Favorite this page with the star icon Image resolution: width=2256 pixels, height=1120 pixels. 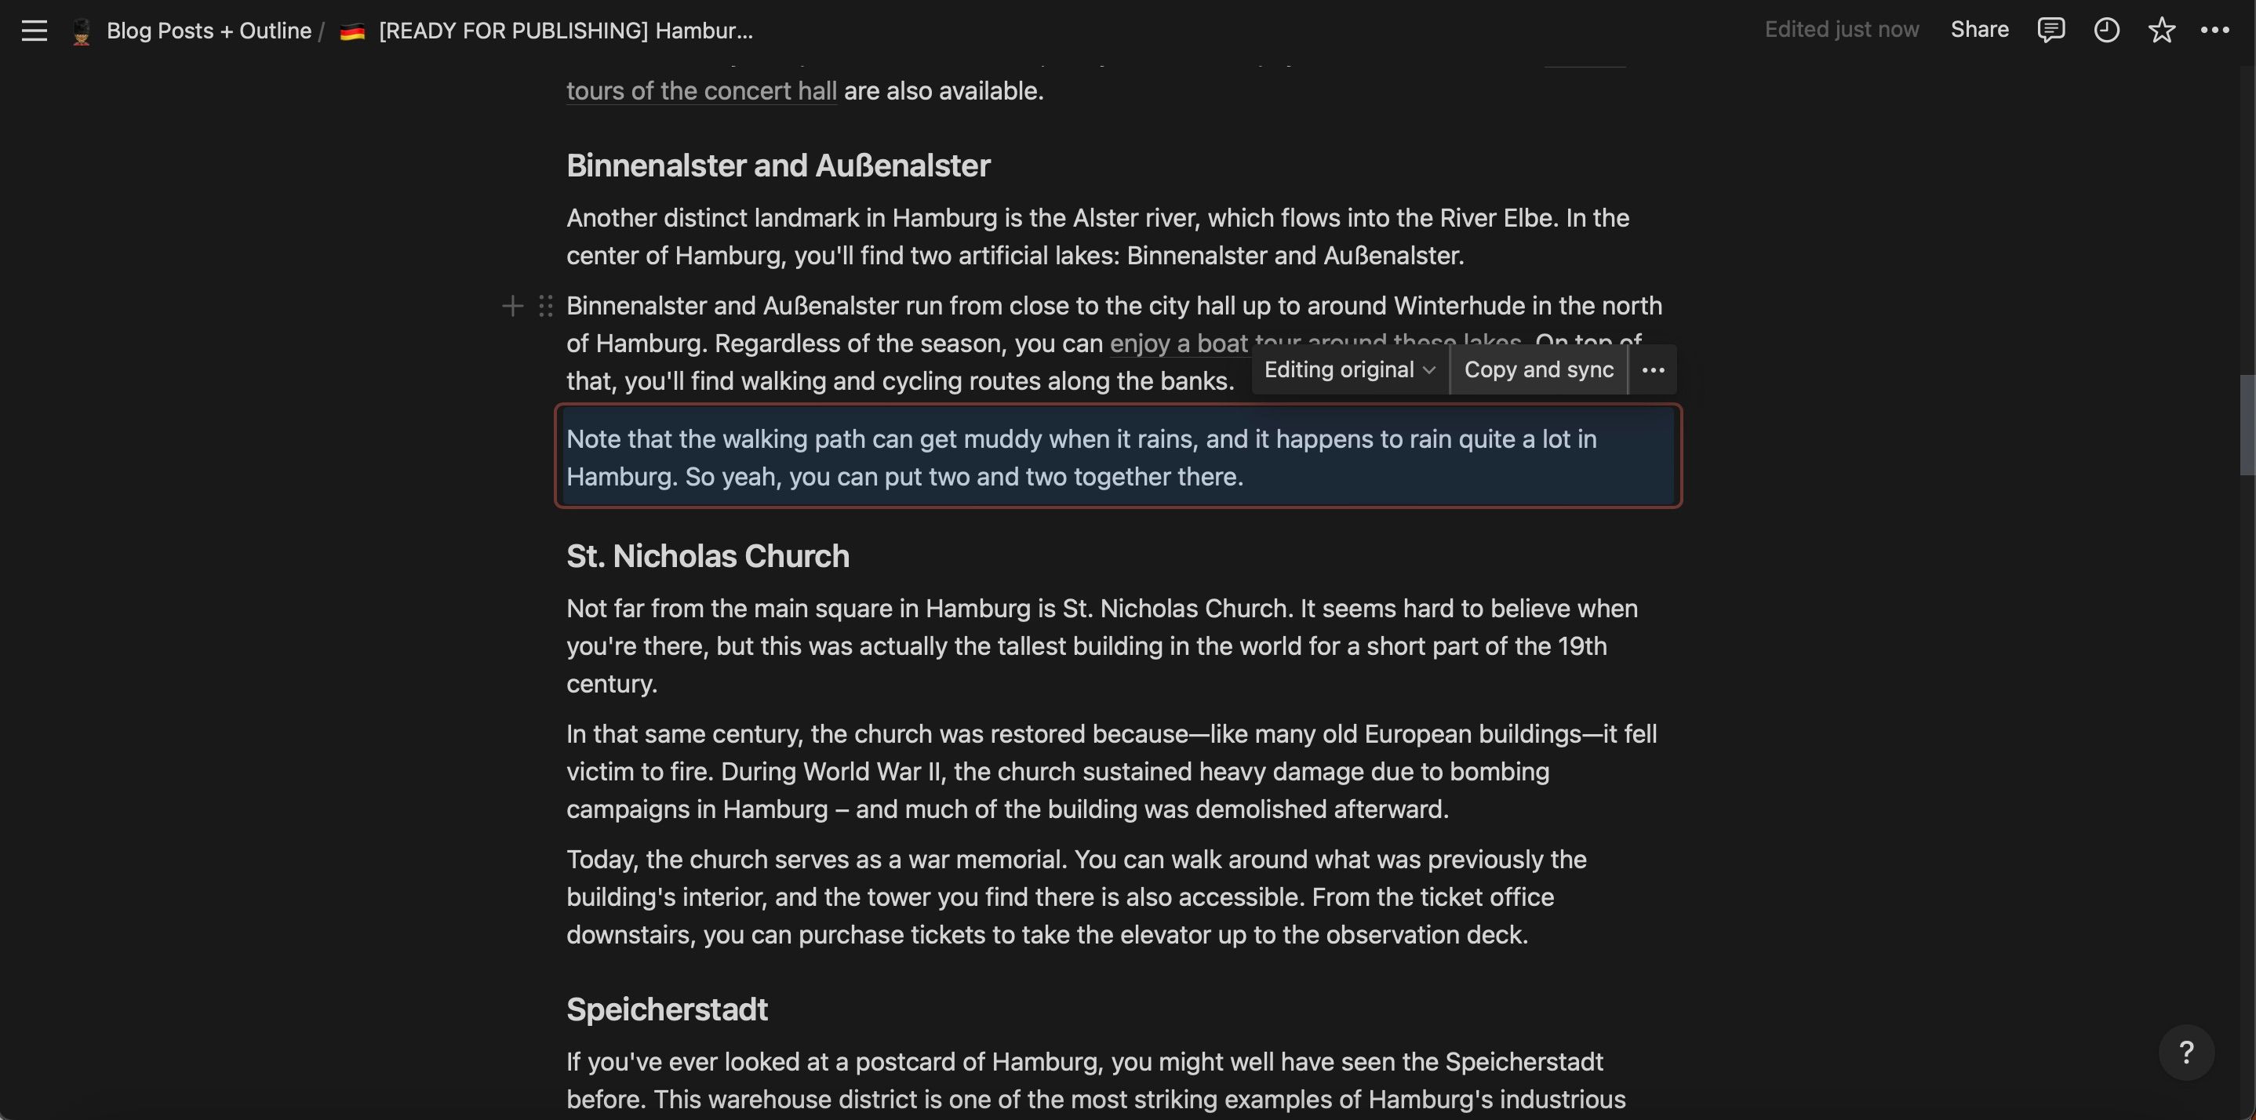tap(2161, 30)
